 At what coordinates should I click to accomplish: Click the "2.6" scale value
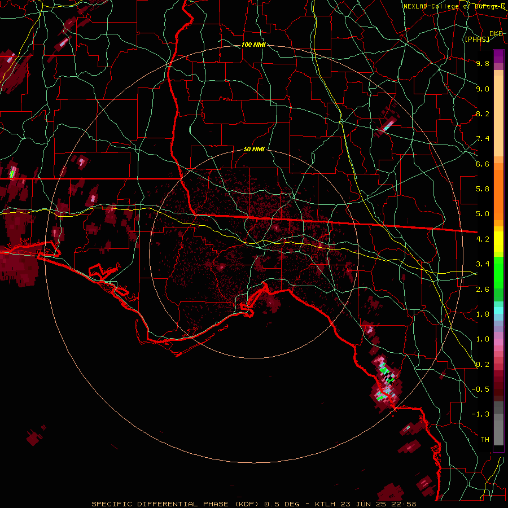click(x=483, y=290)
